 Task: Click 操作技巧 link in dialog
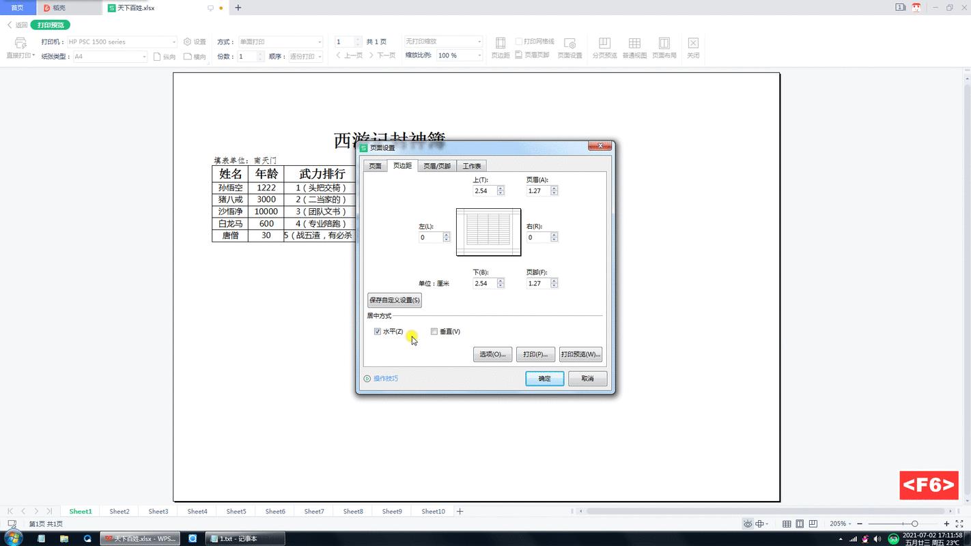click(386, 379)
